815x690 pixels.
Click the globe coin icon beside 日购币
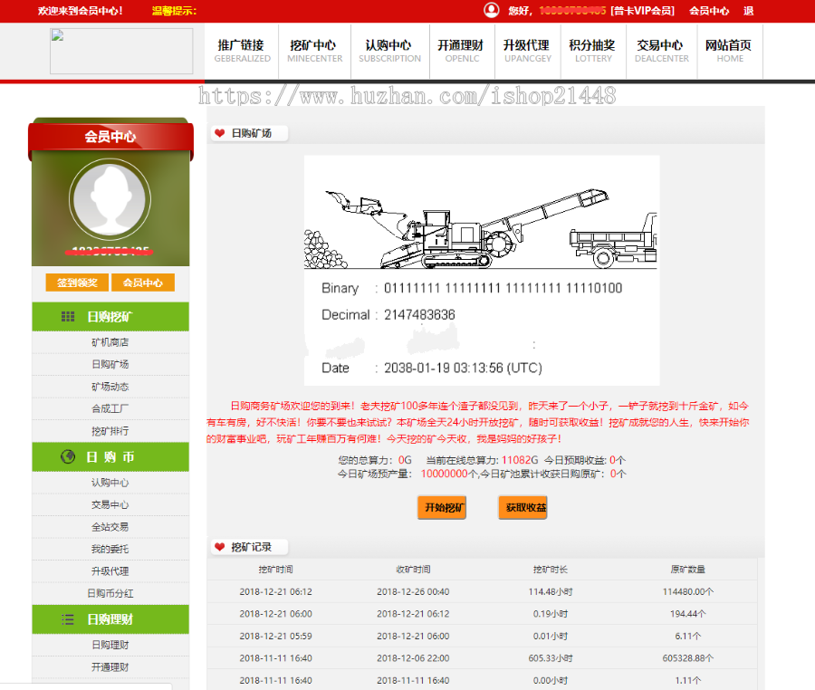click(x=70, y=457)
